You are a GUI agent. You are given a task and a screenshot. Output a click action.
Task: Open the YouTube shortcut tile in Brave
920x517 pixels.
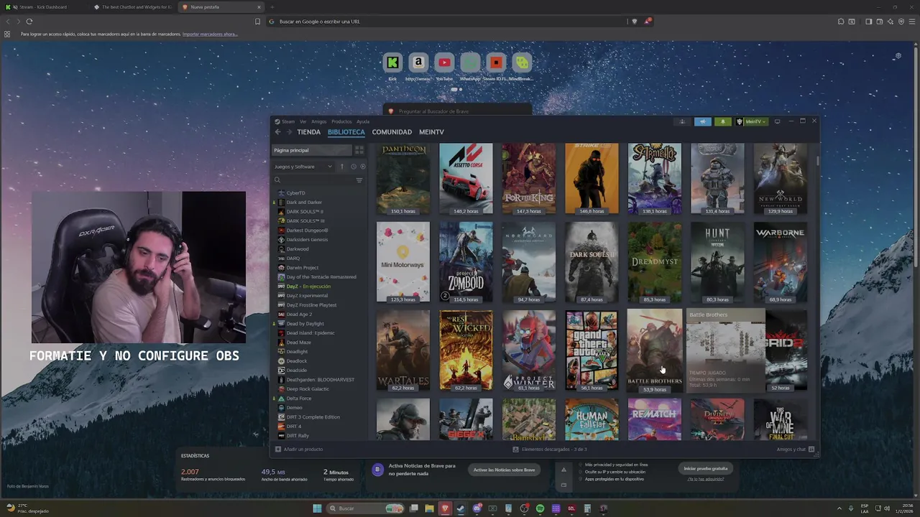coord(444,62)
